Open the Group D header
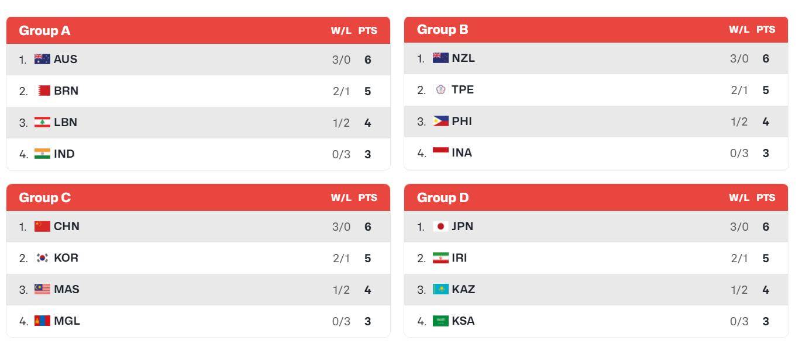The width and height of the screenshot is (802, 358). click(x=443, y=198)
